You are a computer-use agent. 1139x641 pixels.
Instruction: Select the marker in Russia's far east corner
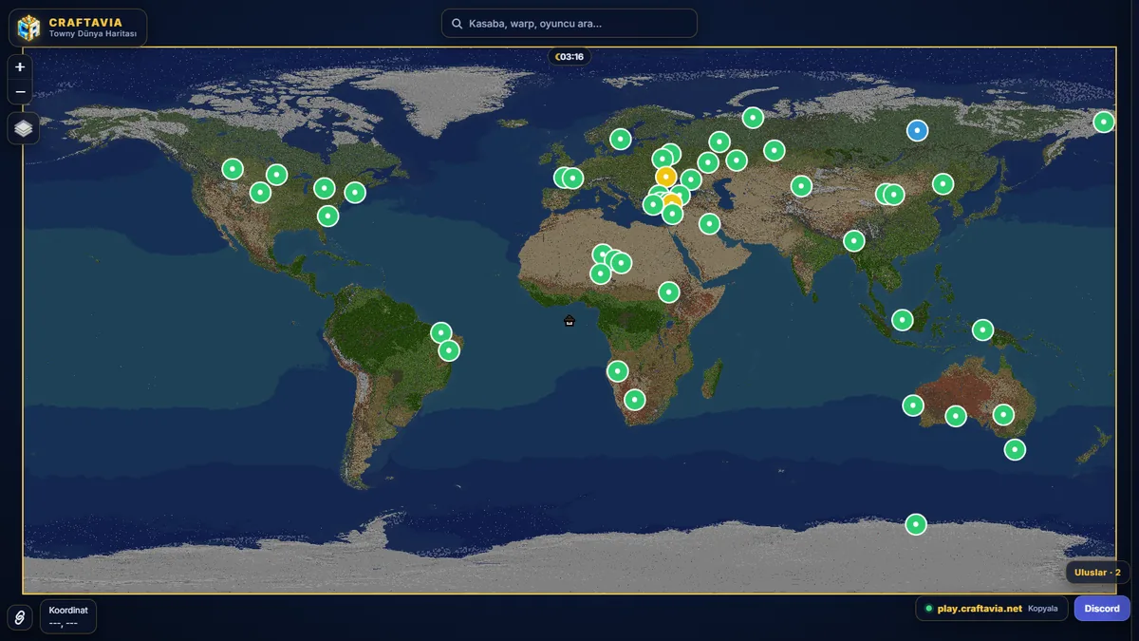[x=1103, y=122]
